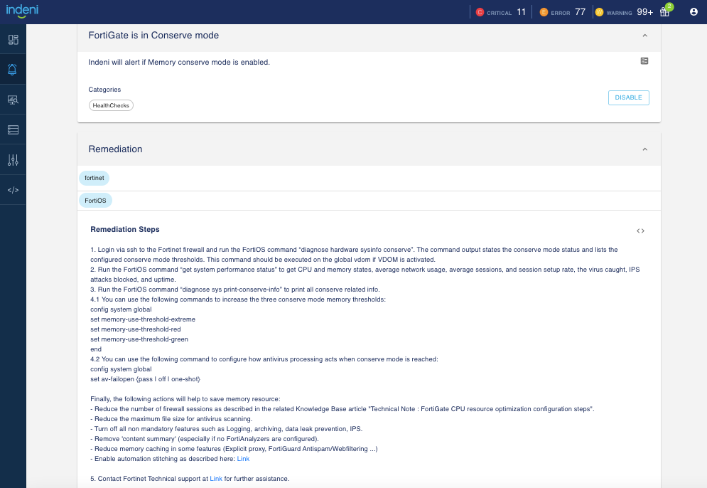The height and width of the screenshot is (488, 707).
Task: Open the Fortinet Technical support Link
Action: pos(216,479)
